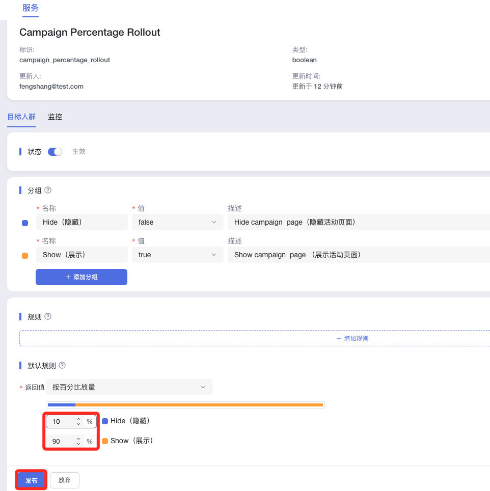Image resolution: width=490 pixels, height=491 pixels.
Task: Click the blue Hide group color dot
Action: click(25, 223)
